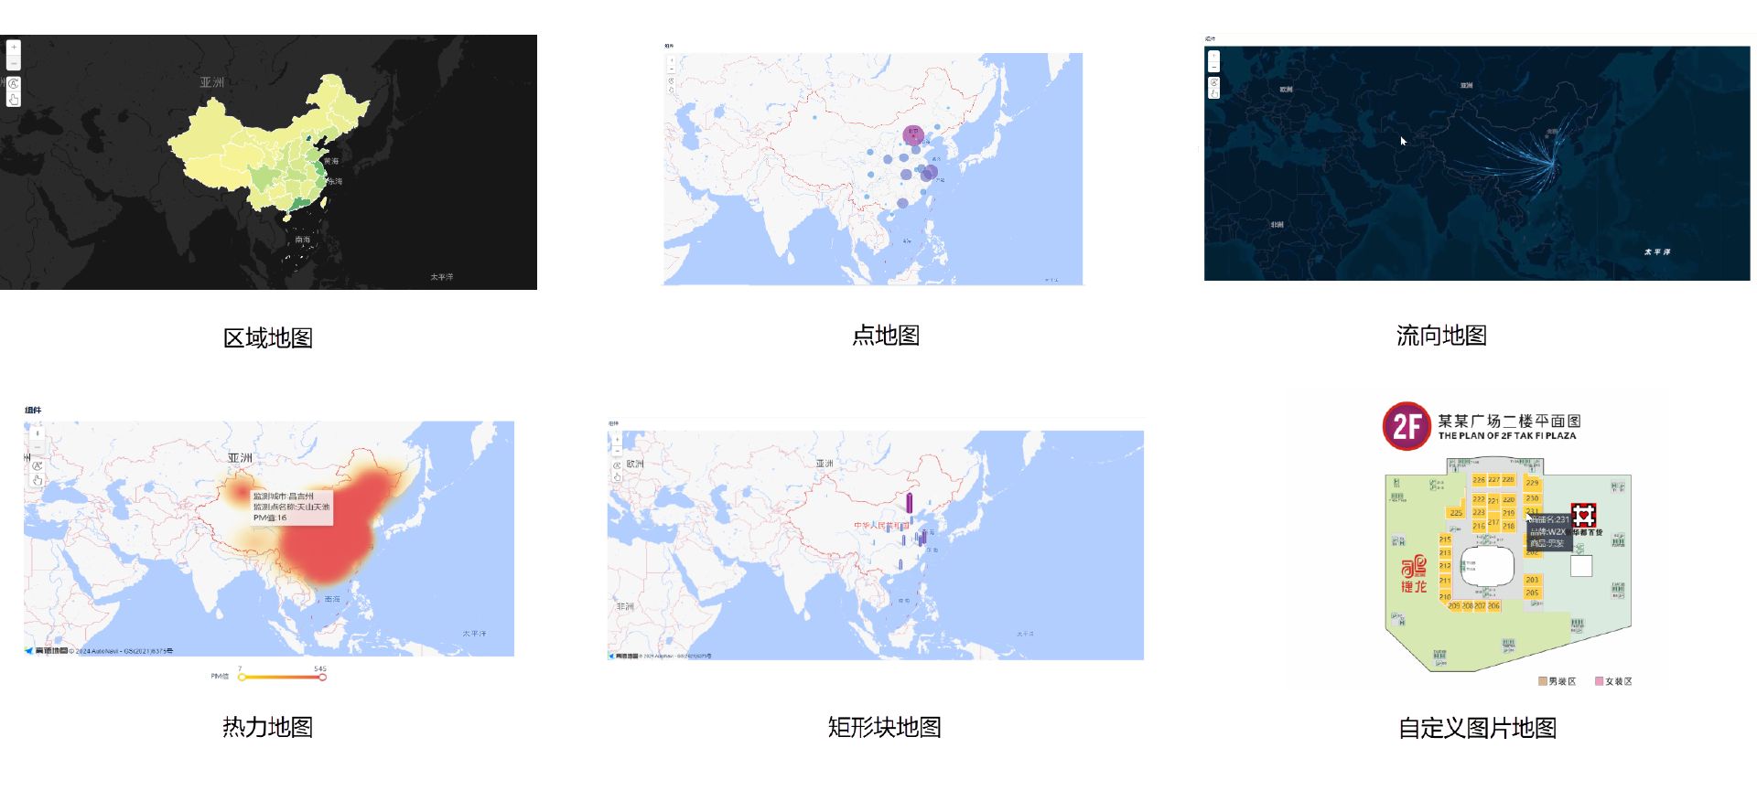Zoom out on the dark region map
Image resolution: width=1757 pixels, height=801 pixels.
pos(14,63)
